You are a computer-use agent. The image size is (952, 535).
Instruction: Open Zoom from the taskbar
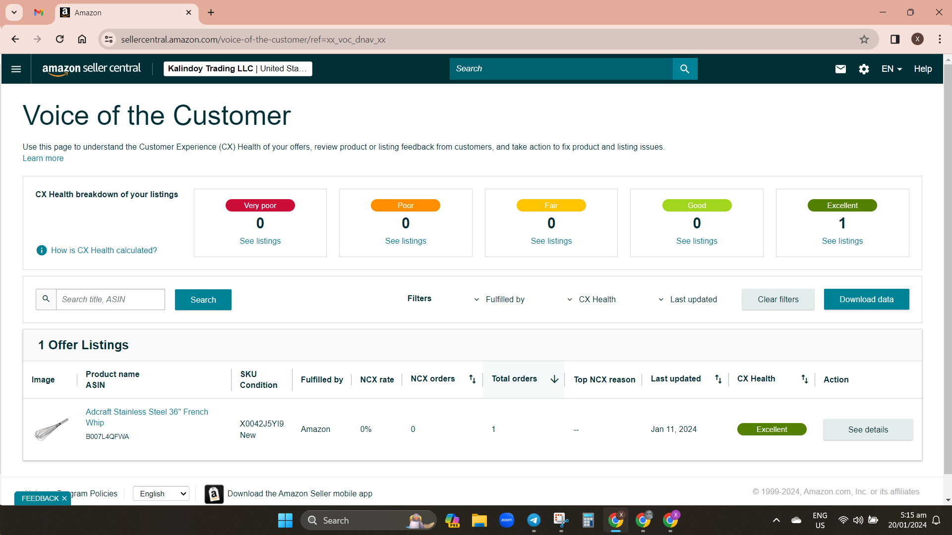point(506,520)
